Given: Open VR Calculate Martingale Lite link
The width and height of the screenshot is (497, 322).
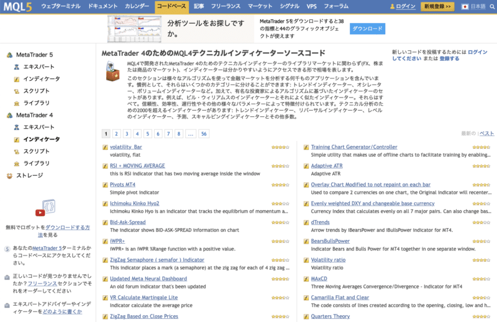Looking at the screenshot, I should [x=144, y=298].
